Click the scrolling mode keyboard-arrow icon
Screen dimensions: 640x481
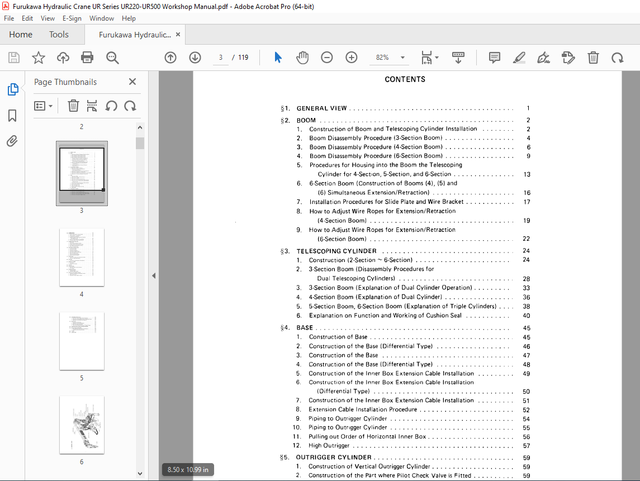(x=458, y=58)
